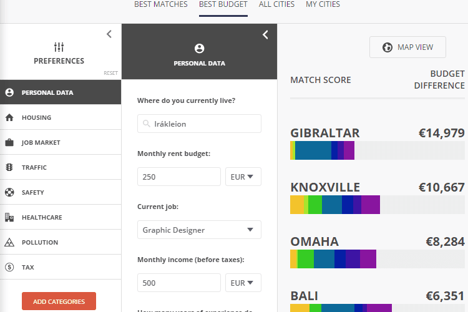Click the monthly income field

[179, 283]
